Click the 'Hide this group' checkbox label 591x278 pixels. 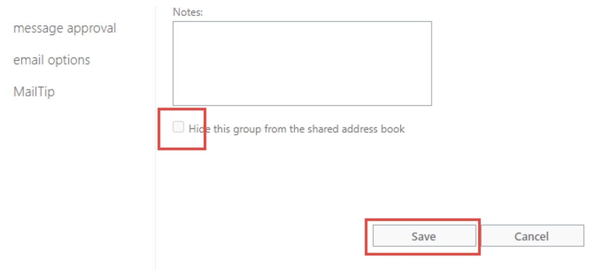[x=296, y=129]
